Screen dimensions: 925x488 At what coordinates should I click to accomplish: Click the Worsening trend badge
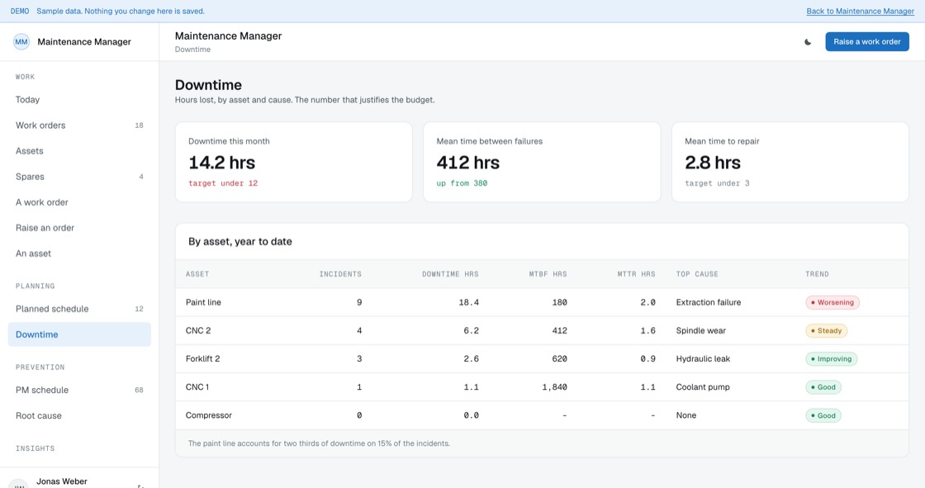[832, 303]
